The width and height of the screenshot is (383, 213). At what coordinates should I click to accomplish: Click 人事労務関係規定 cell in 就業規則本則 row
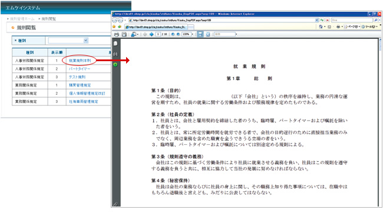pyautogui.click(x=29, y=61)
